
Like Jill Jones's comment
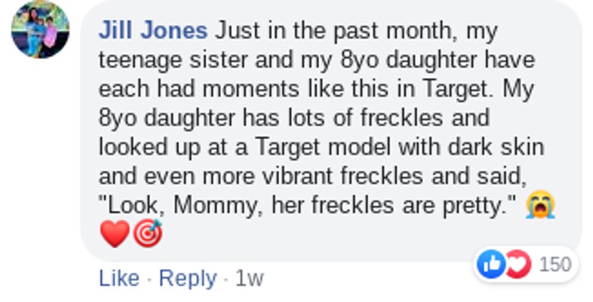pos(119,278)
